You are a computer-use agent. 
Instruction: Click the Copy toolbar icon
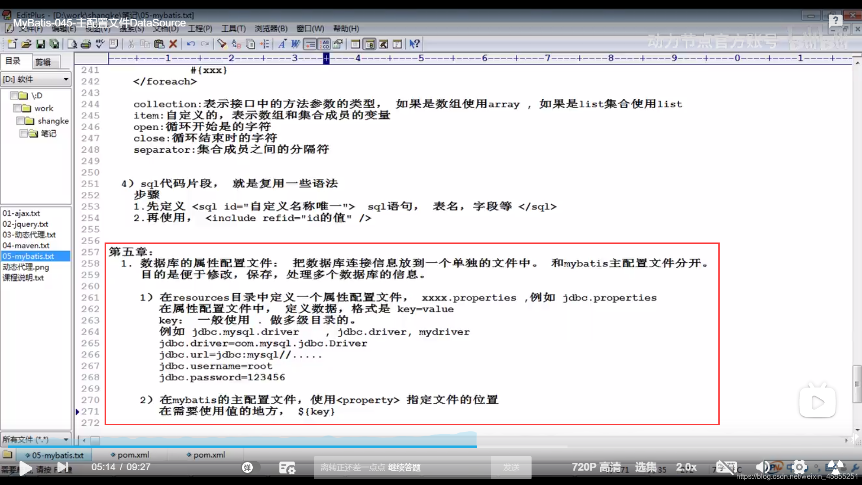(x=145, y=44)
